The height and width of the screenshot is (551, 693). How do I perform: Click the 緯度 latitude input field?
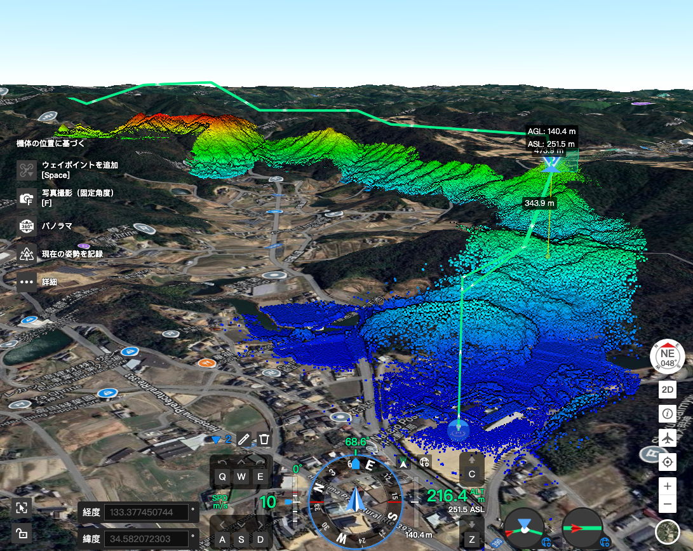click(x=146, y=539)
